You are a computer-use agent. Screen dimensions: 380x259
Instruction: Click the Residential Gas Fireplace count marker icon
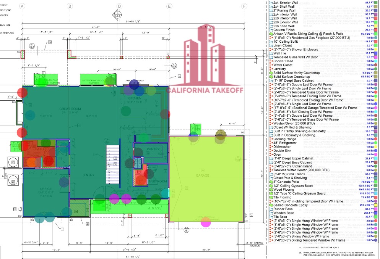coord(271,38)
